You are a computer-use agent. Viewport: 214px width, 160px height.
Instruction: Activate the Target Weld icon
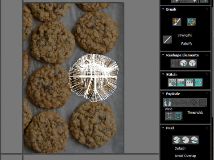(169, 116)
